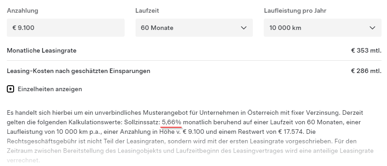Click the Anzahlung € 9.100 input field
The width and height of the screenshot is (387, 166).
65,28
